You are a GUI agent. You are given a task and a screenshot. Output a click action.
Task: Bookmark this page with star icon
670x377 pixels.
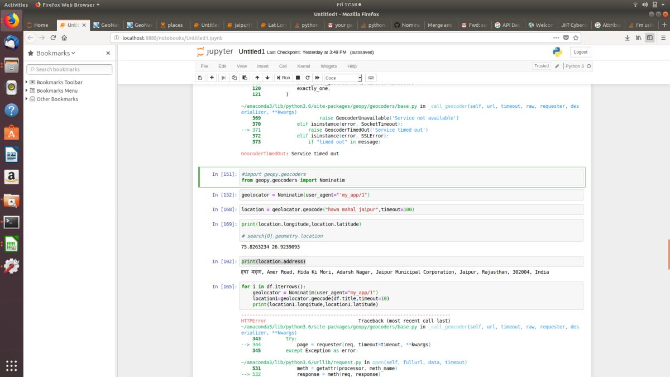pos(576,37)
